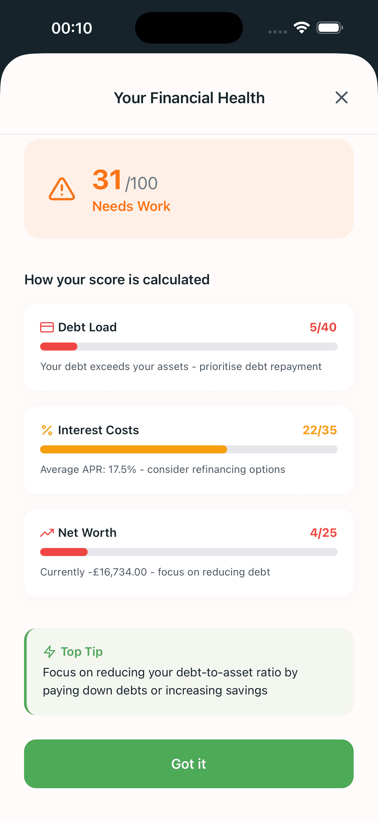Tap the Wi-Fi status icon
Viewport: 378px width, 822px height.
(x=302, y=28)
